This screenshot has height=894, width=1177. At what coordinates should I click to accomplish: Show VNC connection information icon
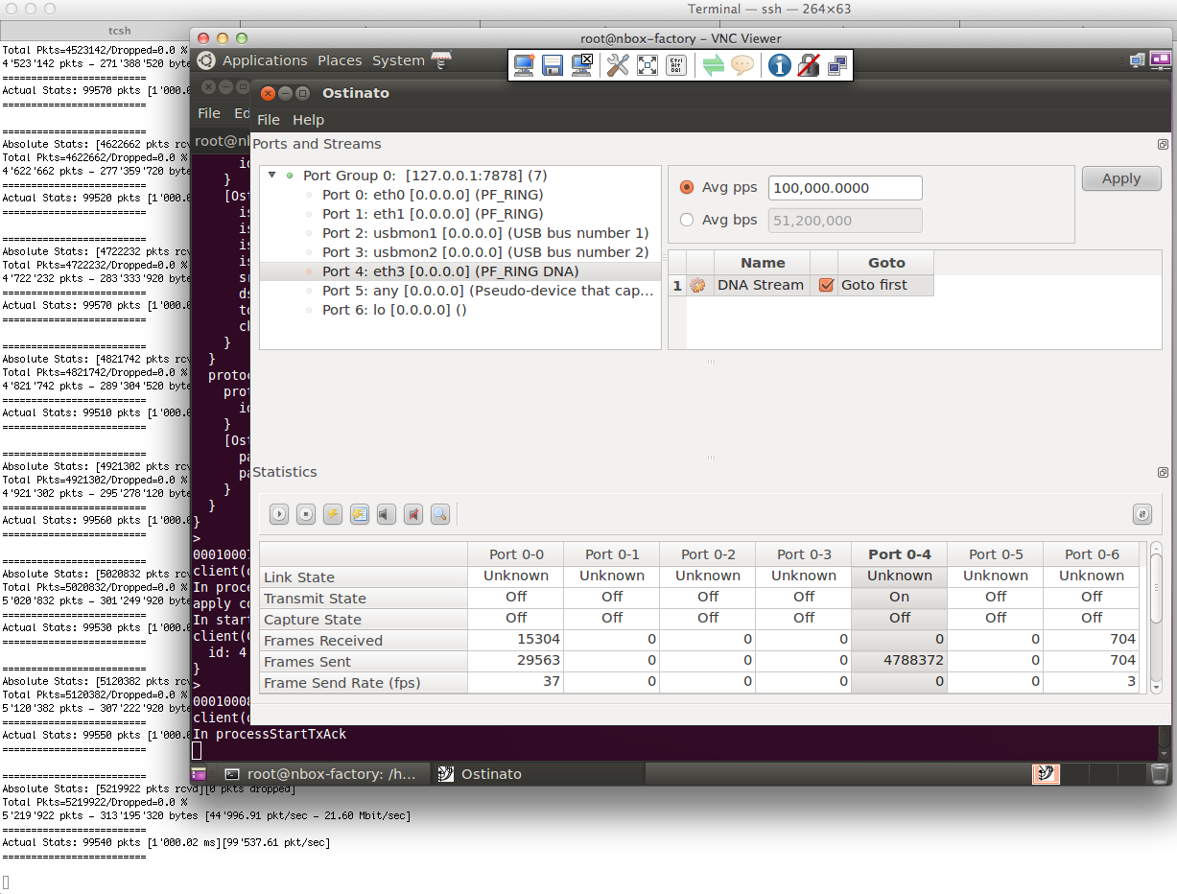tap(780, 65)
